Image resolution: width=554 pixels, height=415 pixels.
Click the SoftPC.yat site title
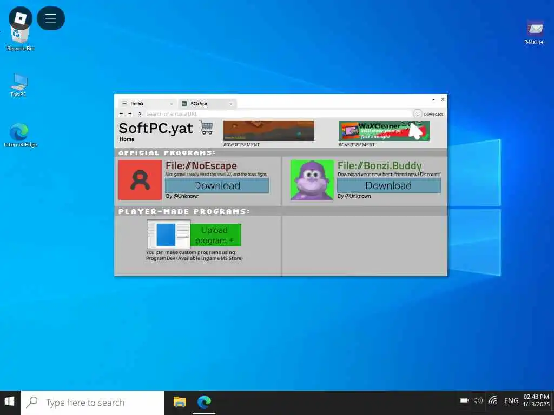click(x=156, y=128)
